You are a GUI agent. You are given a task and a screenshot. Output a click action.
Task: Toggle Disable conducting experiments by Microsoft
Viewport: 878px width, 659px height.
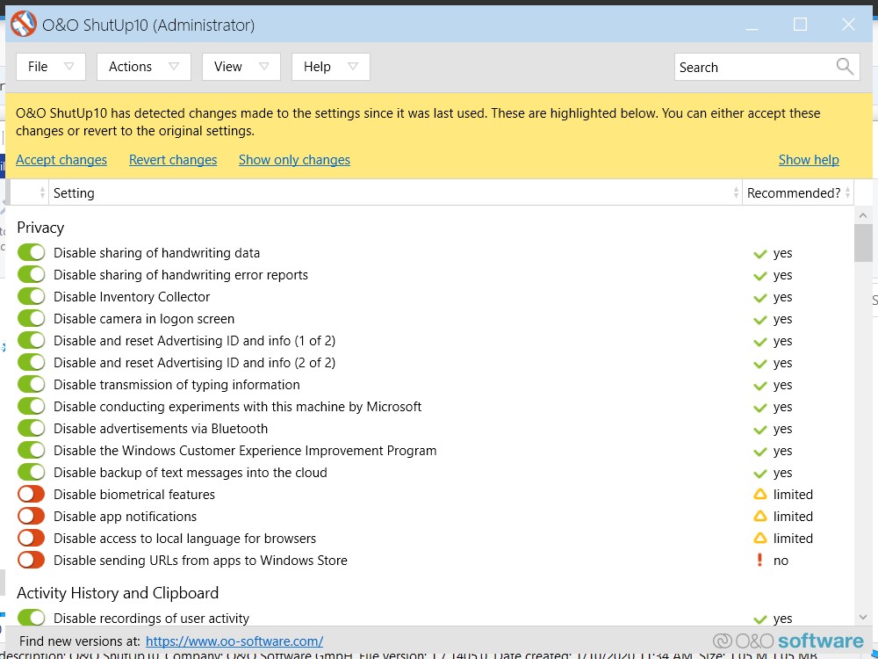tap(31, 406)
